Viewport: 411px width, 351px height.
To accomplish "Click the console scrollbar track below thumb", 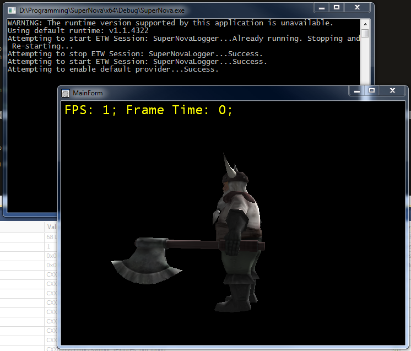I will (365, 61).
